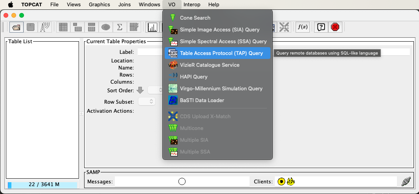Click the red stop exit icon
The height and width of the screenshot is (194, 419).
coord(335,27)
